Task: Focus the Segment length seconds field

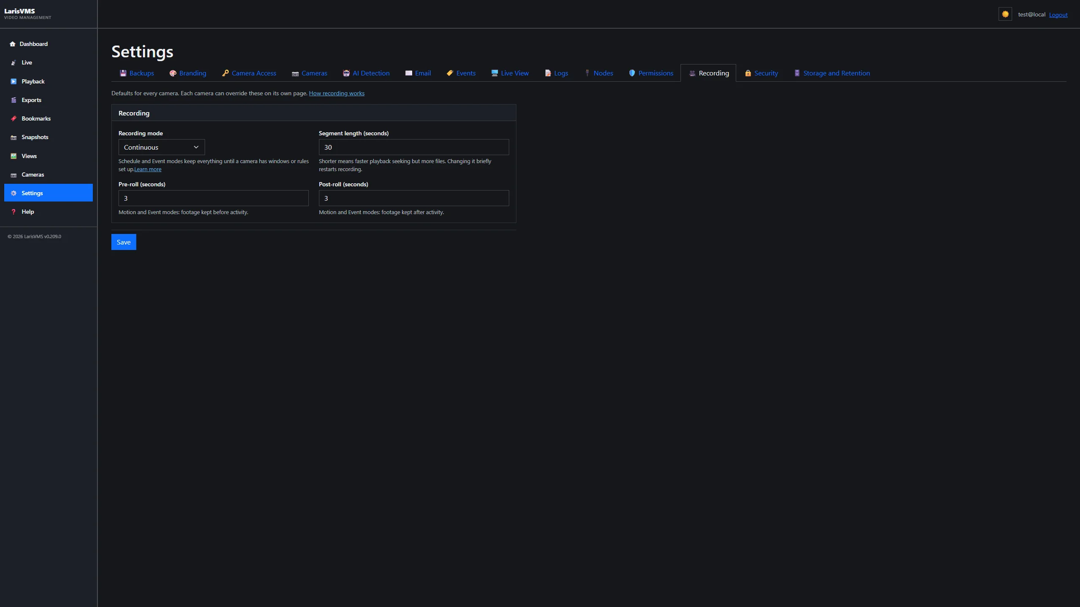Action: pos(414,147)
